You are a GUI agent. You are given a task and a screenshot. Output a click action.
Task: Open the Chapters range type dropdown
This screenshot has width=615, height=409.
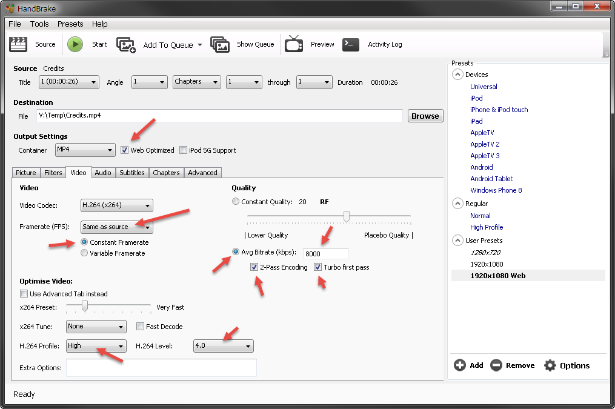(196, 82)
